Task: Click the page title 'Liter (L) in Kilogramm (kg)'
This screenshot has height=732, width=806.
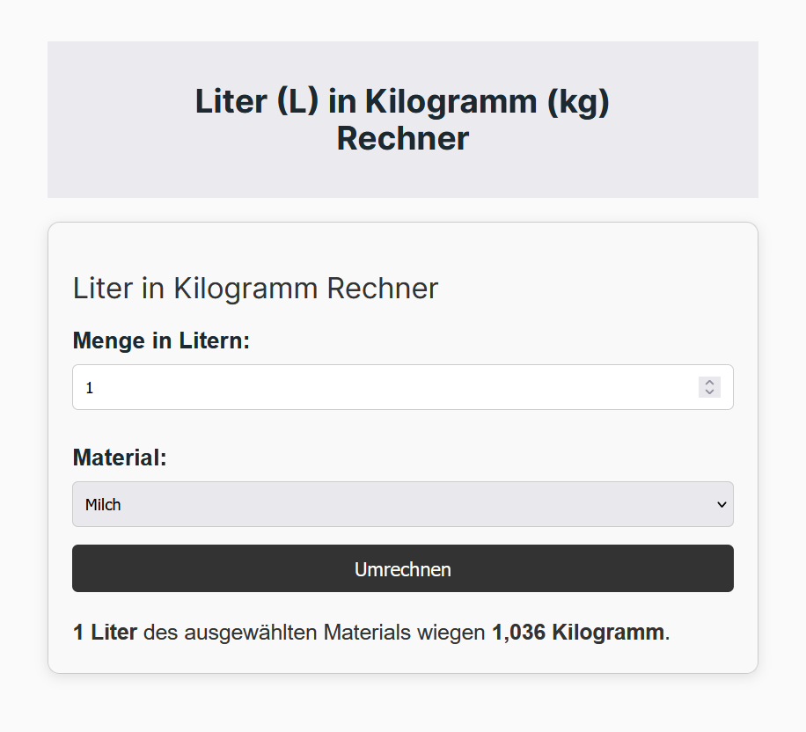Action: click(x=402, y=101)
